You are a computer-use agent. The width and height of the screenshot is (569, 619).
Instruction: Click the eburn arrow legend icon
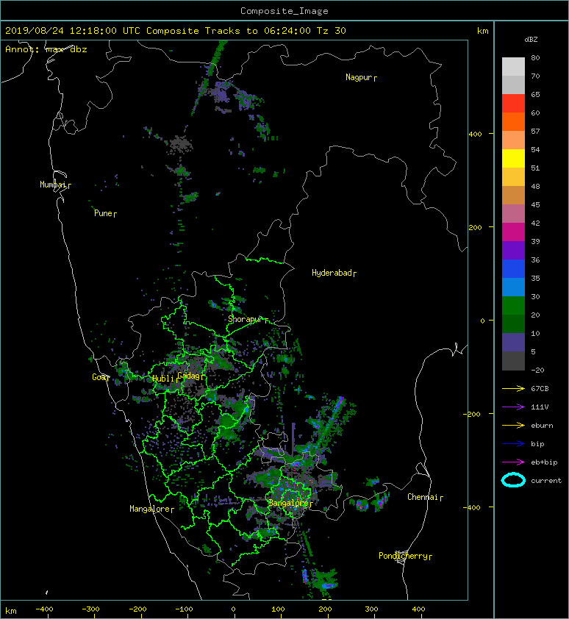pyautogui.click(x=513, y=425)
